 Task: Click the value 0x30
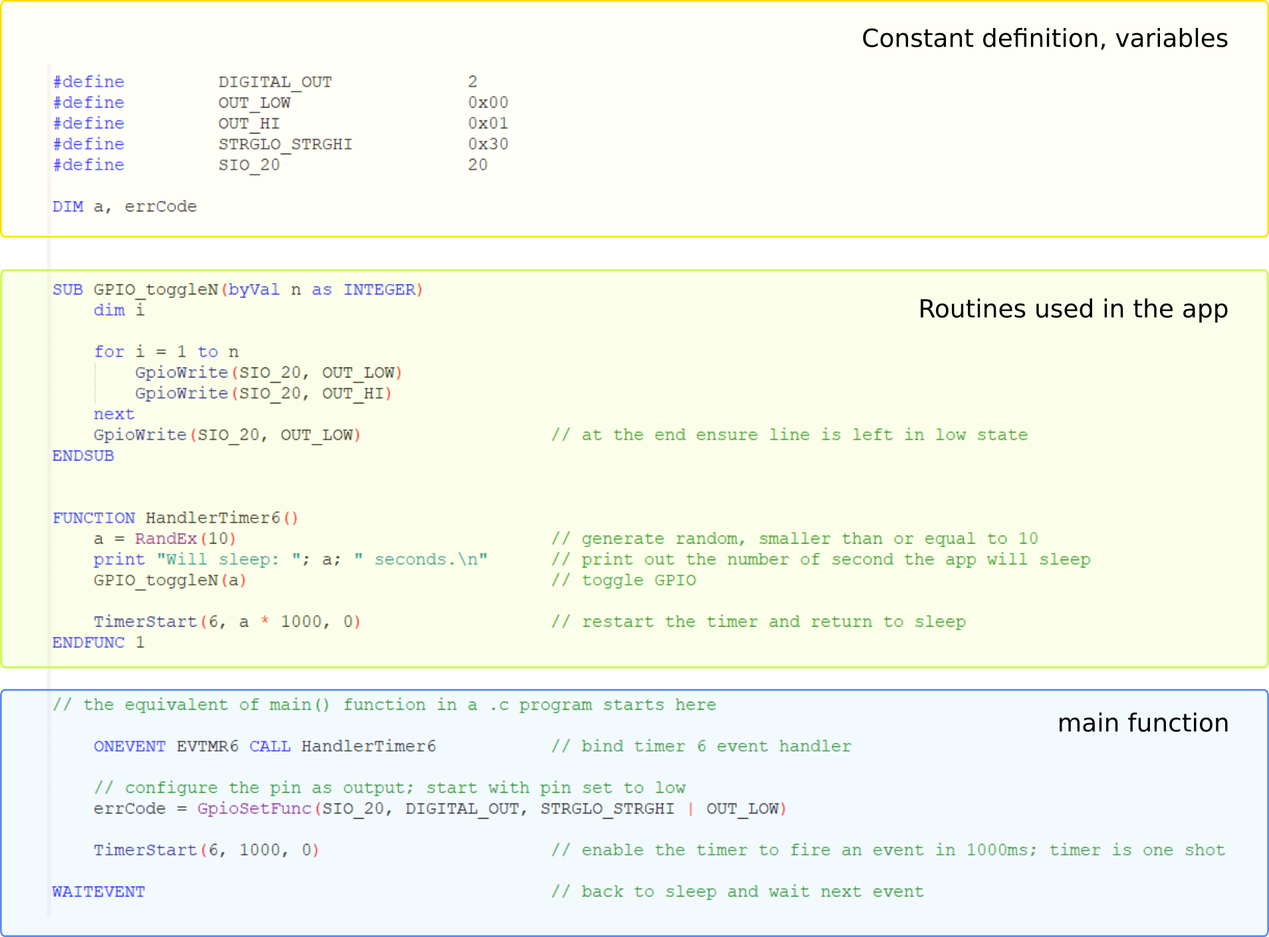(488, 144)
